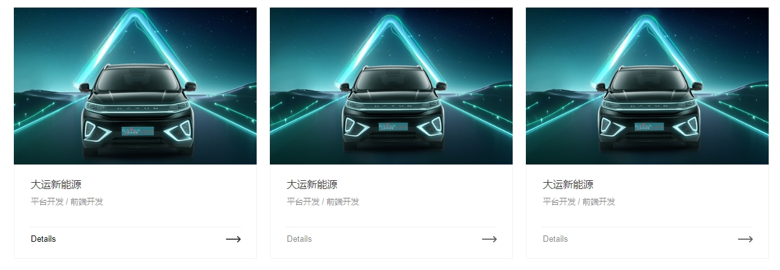780x270 pixels.
Task: Click 前端开发 tag in the last card
Action: tap(599, 202)
